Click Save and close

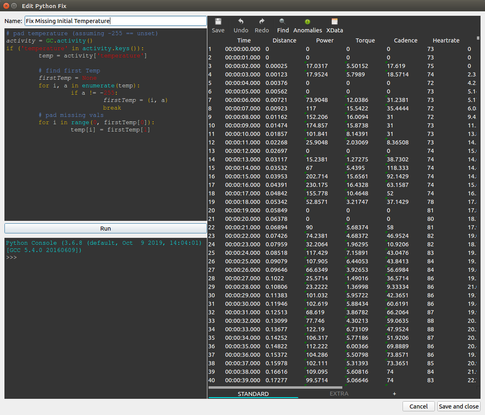(x=459, y=407)
